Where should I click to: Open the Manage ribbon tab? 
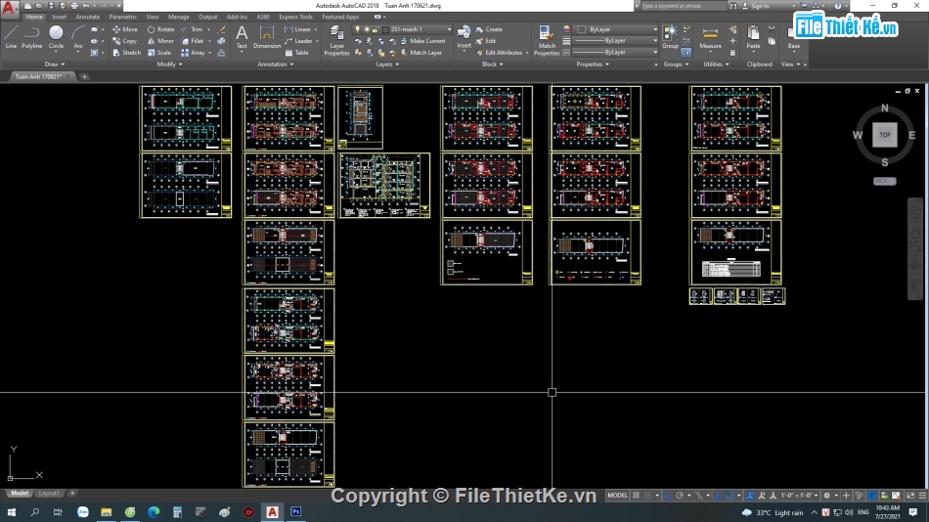[x=178, y=18]
